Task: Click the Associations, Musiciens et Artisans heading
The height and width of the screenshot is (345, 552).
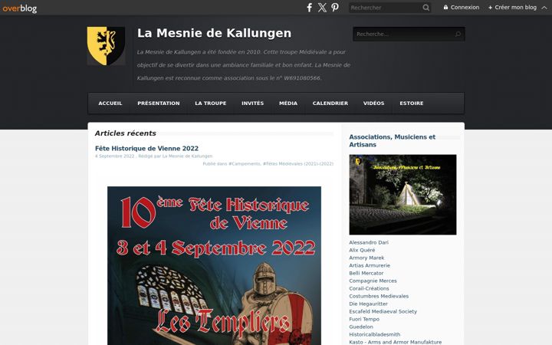Action: pos(393,141)
